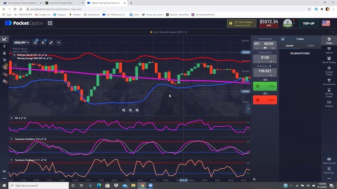Open a new browser tab
Screen dimensions: 337x189
pyautogui.click(x=131, y=3)
